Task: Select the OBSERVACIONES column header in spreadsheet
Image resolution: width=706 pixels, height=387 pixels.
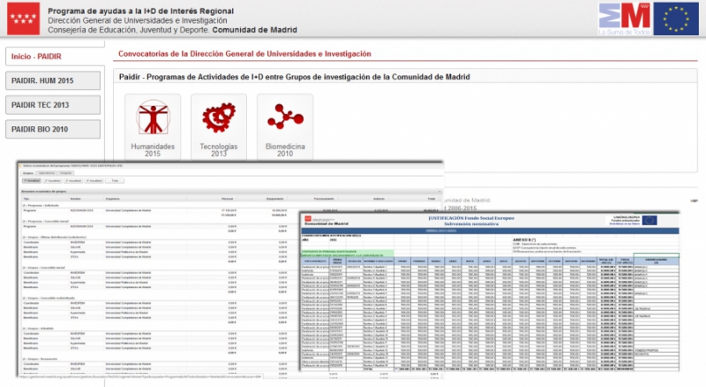Action: click(x=656, y=262)
